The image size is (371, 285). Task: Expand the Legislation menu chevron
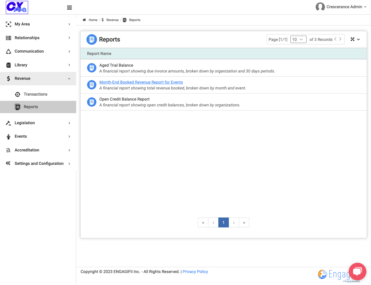point(69,123)
